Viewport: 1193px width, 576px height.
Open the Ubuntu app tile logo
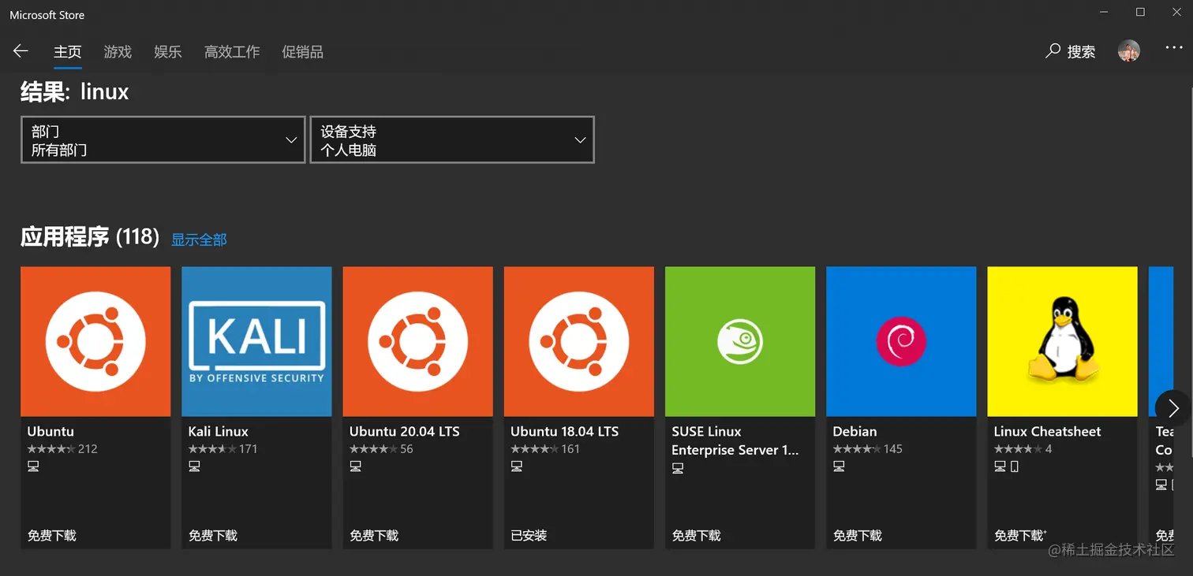coord(95,341)
